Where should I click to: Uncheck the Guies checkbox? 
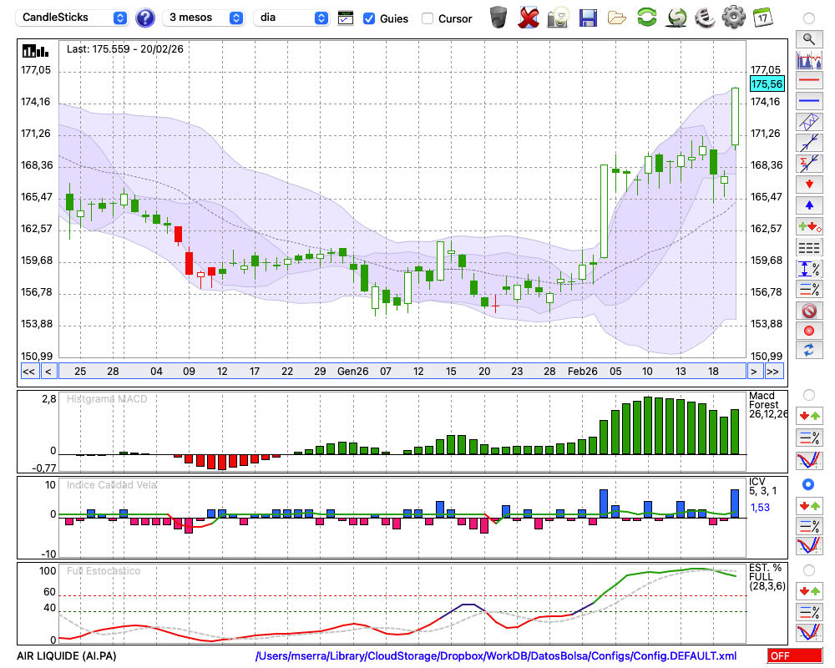pyautogui.click(x=369, y=18)
